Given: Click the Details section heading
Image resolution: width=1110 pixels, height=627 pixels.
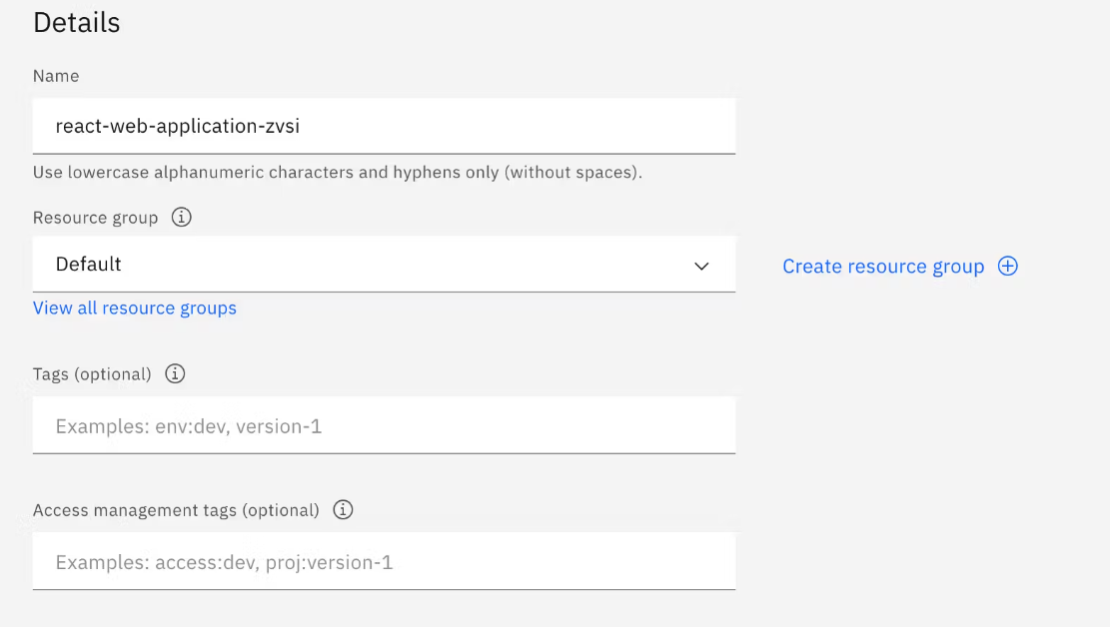Looking at the screenshot, I should click(x=77, y=23).
